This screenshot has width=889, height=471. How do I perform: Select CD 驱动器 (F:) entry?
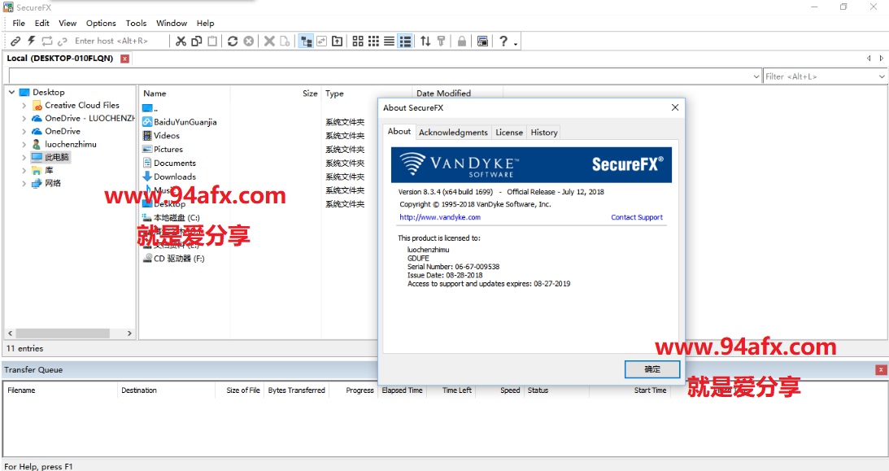tap(179, 259)
